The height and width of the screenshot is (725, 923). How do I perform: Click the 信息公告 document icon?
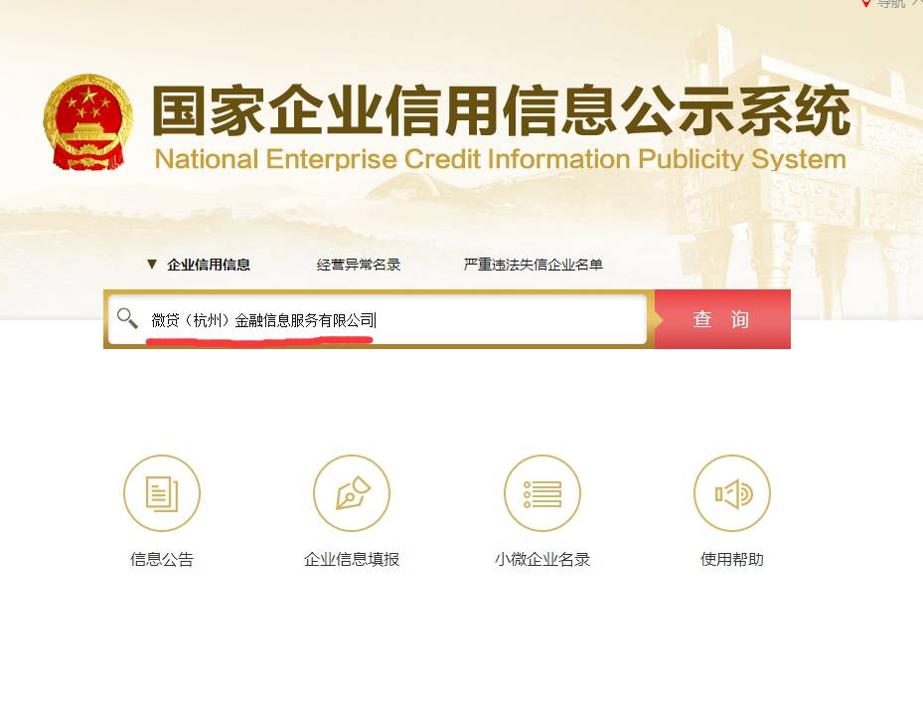point(162,493)
